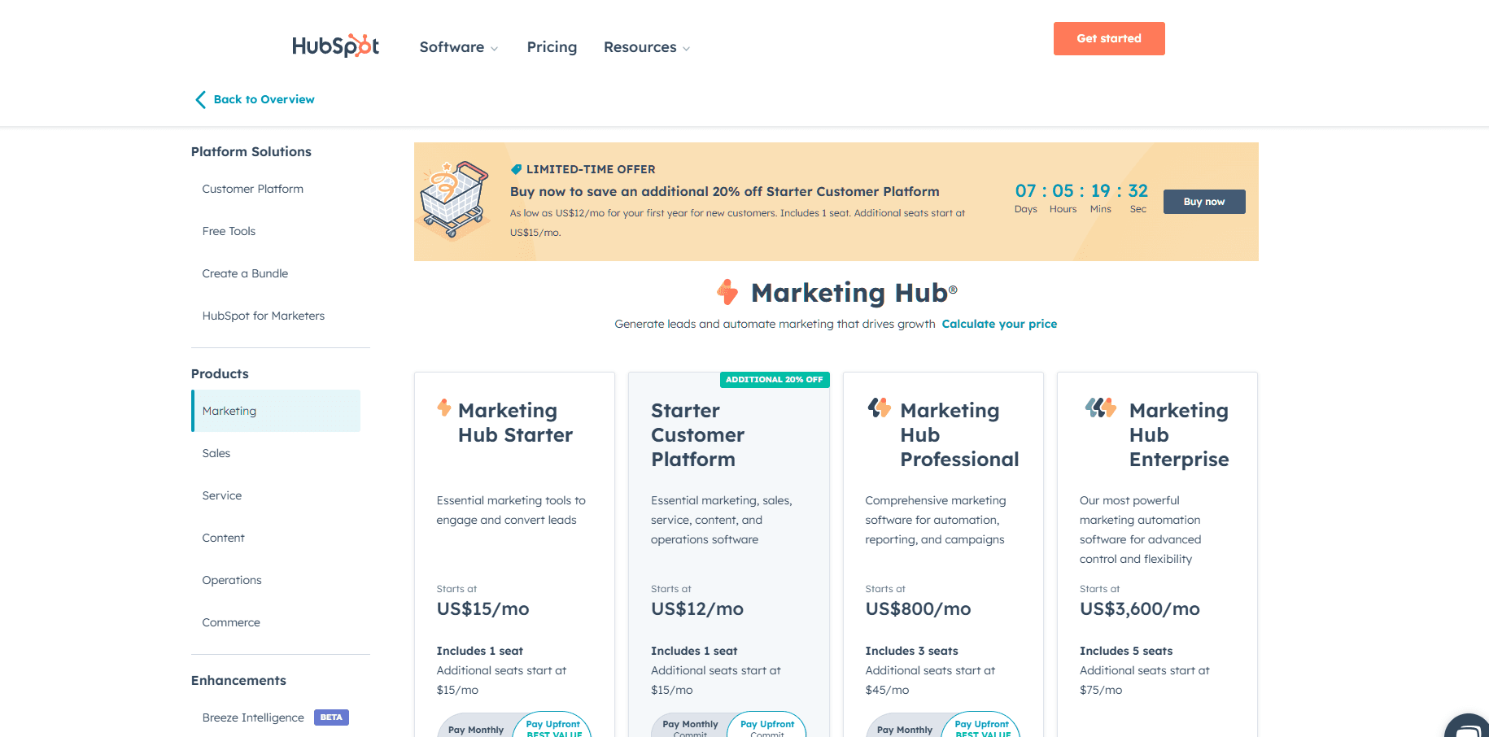Expand the Resources dropdown menu
This screenshot has width=1489, height=737.
point(647,47)
